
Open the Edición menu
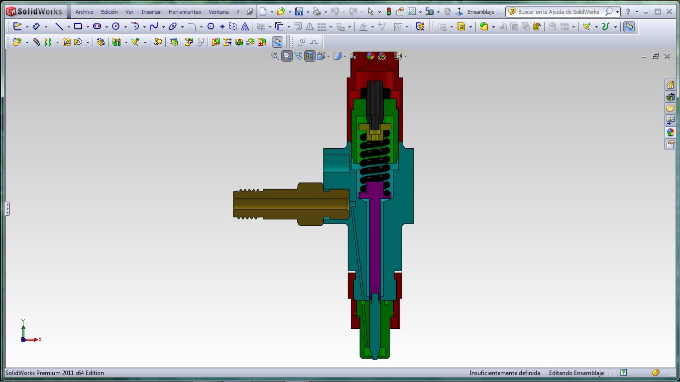pyautogui.click(x=110, y=12)
